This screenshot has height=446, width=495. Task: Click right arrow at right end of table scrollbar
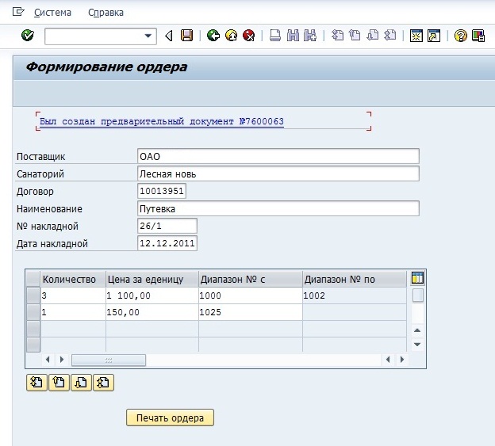tap(402, 360)
